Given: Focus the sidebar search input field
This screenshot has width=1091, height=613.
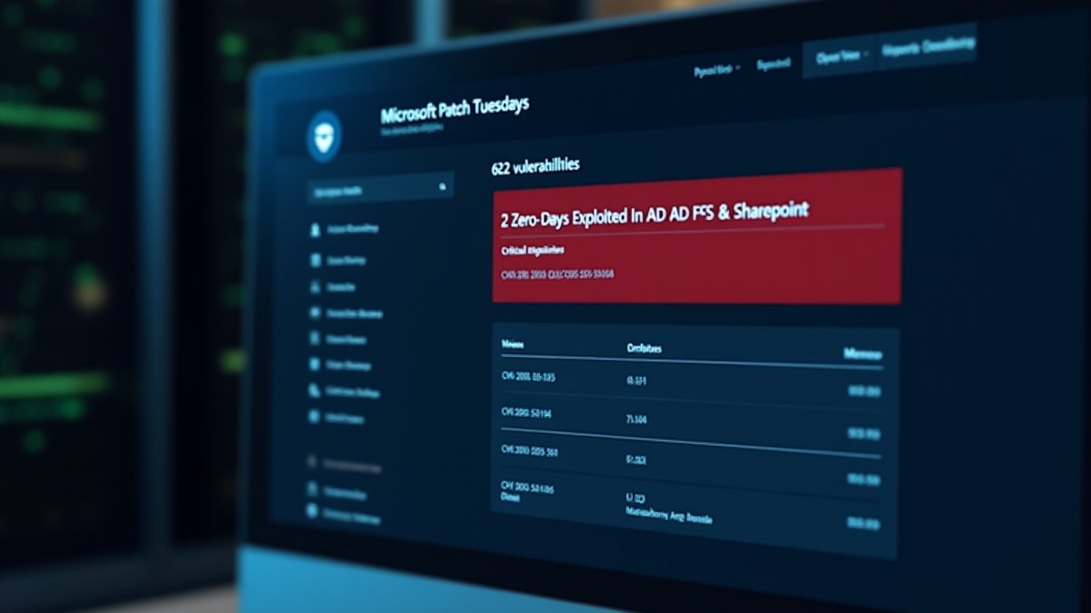Looking at the screenshot, I should tap(380, 188).
